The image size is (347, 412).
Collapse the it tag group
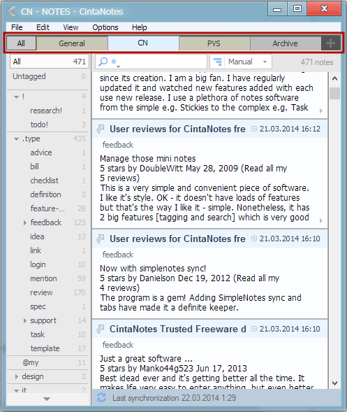coord(16,390)
